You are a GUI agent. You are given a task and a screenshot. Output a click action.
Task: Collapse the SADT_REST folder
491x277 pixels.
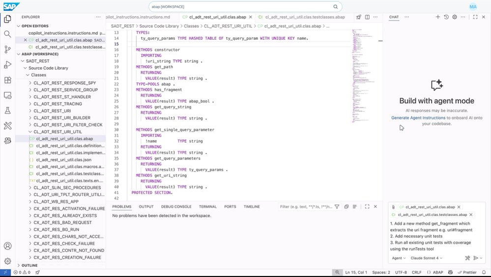pyautogui.click(x=23, y=61)
